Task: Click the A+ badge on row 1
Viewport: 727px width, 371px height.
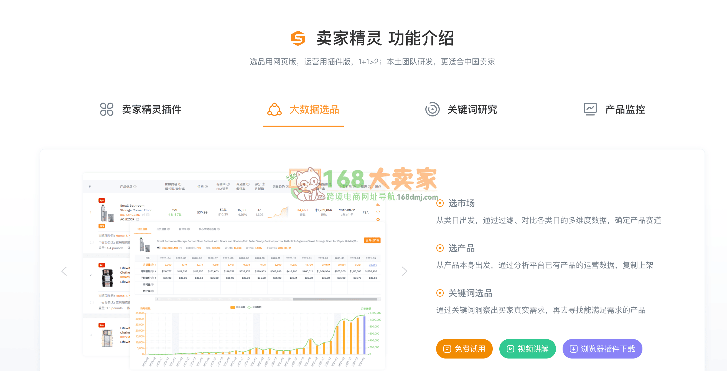Action: 101,200
